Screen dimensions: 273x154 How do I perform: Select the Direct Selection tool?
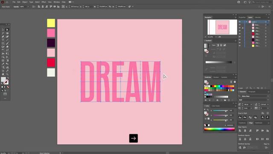click(7, 30)
